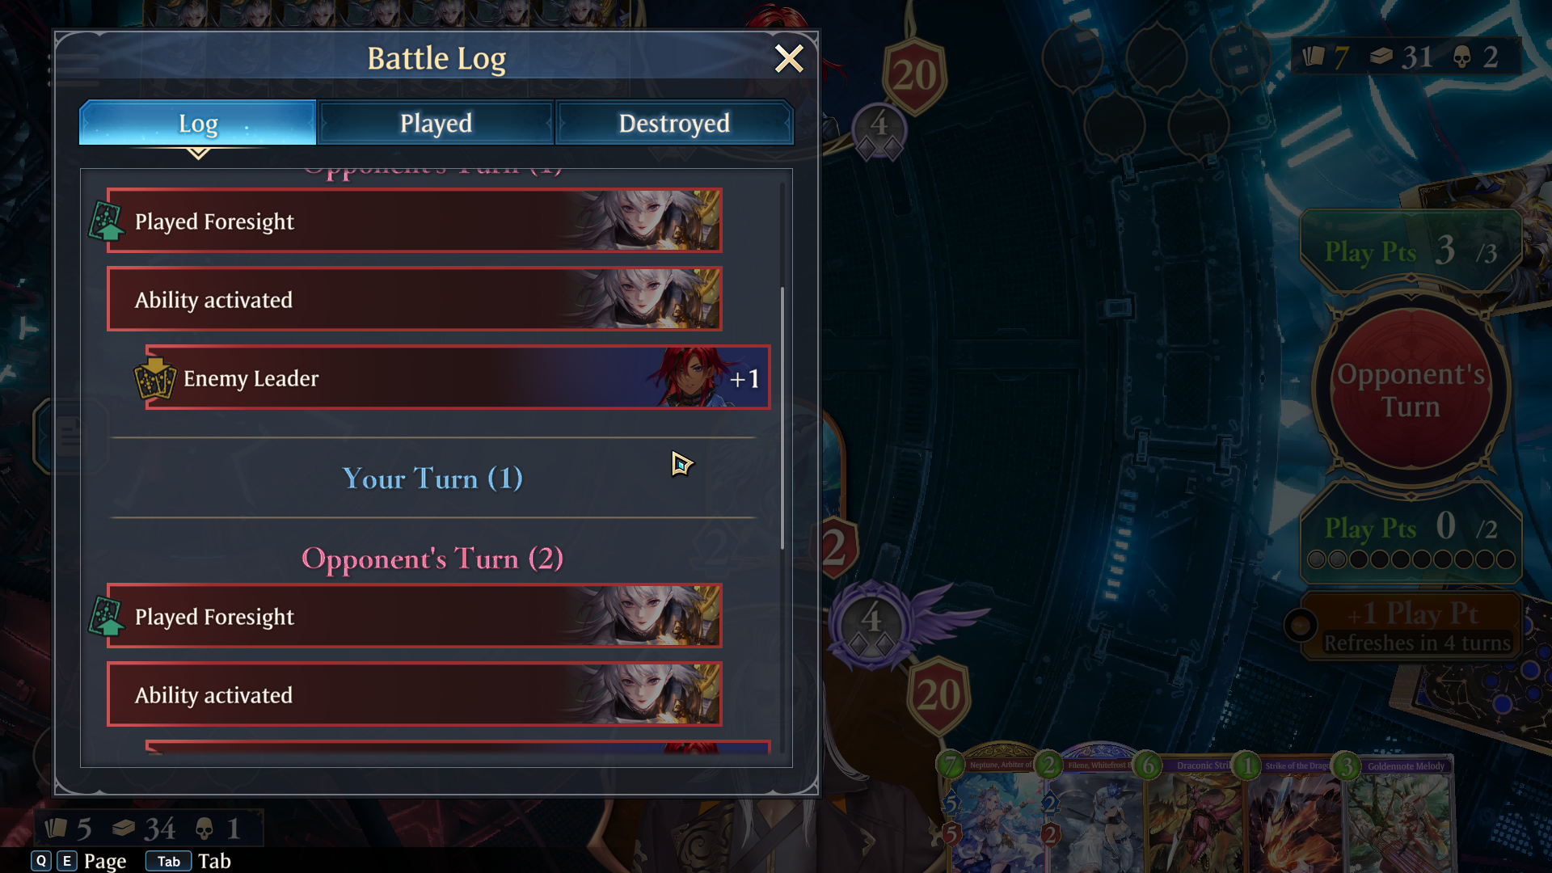
Task: Click your graveyard skull icon
Action: pyautogui.click(x=204, y=829)
